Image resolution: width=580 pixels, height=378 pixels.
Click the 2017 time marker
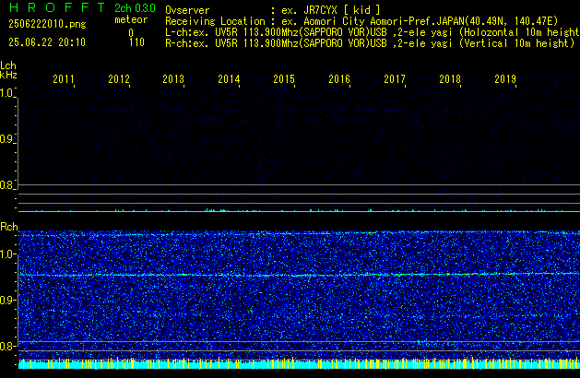[395, 79]
